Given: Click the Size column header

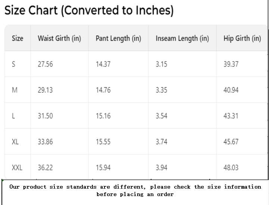Looking at the screenshot, I should click(18, 38).
